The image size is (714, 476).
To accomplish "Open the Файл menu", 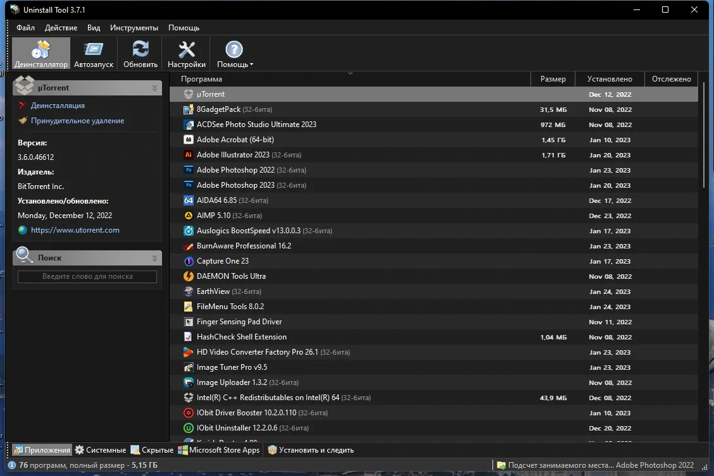I will 25,28.
